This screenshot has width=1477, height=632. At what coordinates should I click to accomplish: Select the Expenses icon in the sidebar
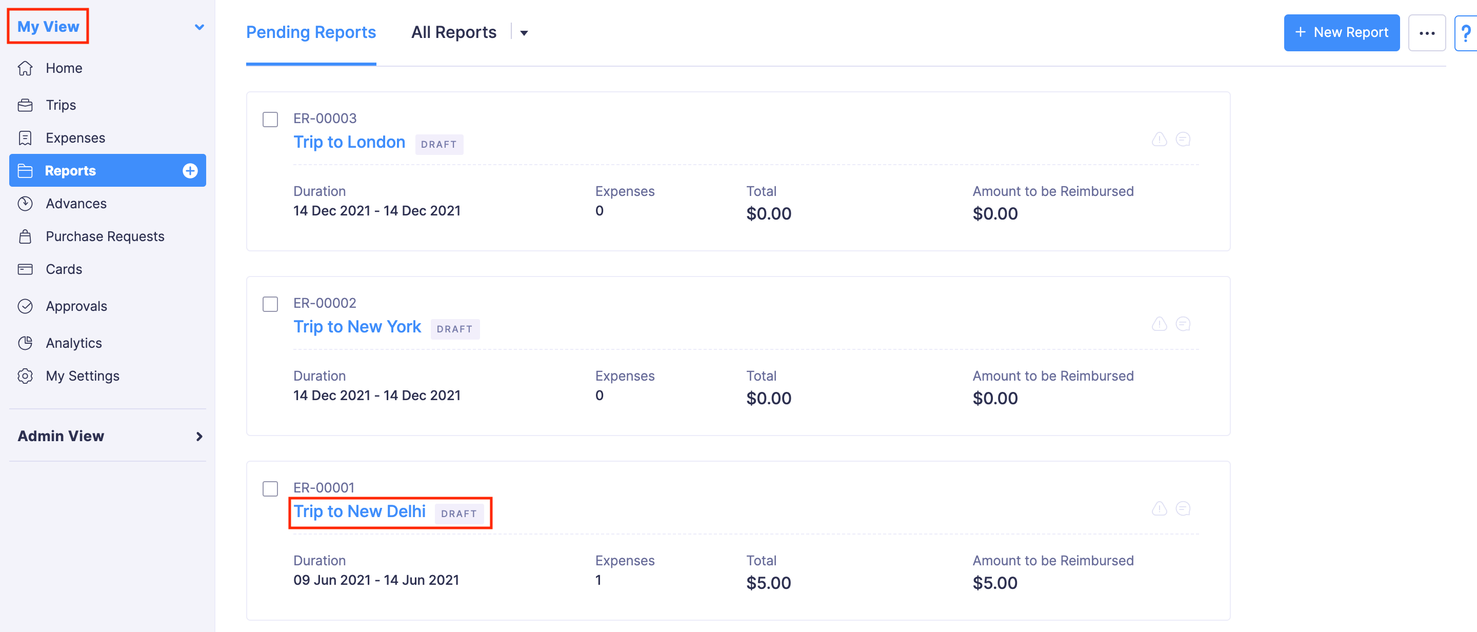pos(26,137)
